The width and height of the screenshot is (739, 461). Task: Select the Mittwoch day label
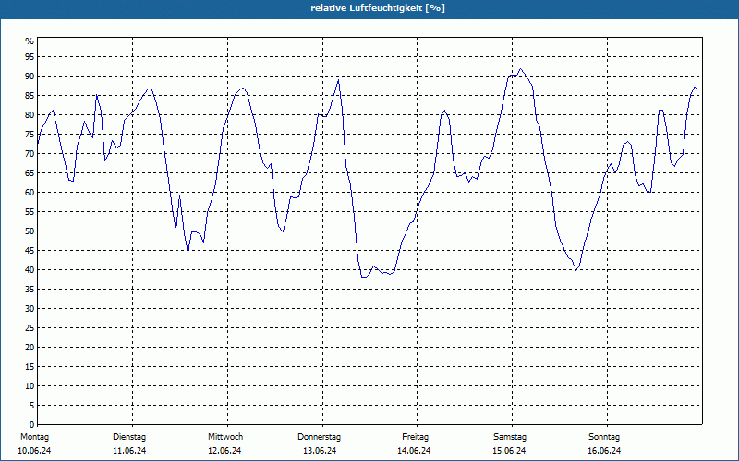tap(225, 437)
